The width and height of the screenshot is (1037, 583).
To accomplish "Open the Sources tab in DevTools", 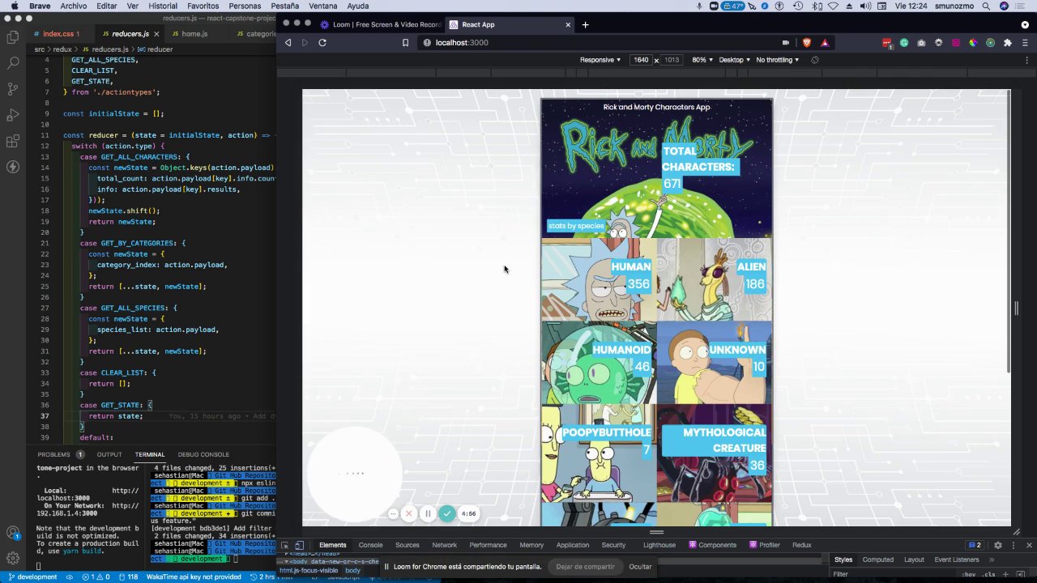I will [x=407, y=546].
